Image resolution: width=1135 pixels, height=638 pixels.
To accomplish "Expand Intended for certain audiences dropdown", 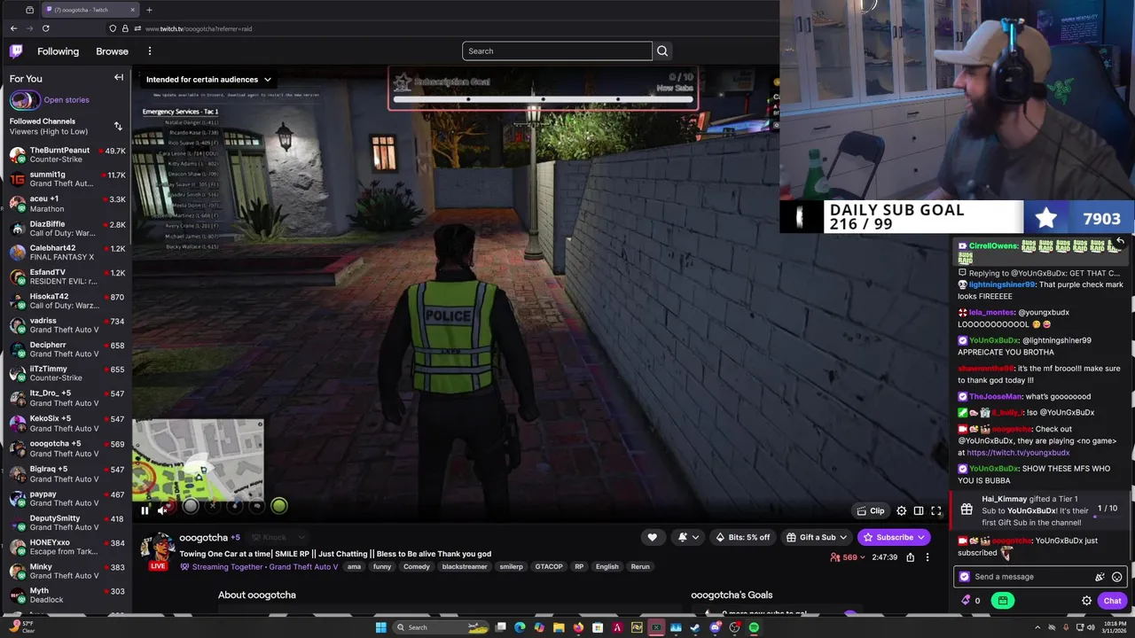I will (208, 80).
